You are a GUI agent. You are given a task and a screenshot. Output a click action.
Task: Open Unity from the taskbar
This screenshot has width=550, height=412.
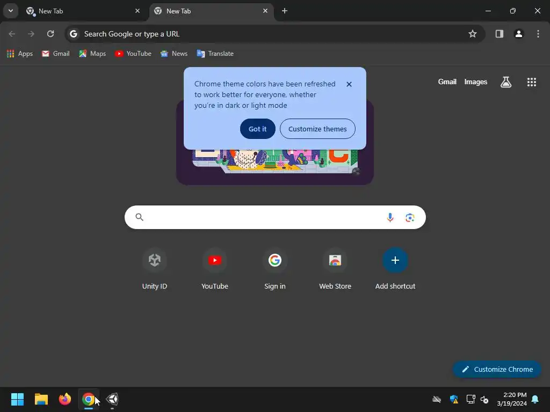pyautogui.click(x=112, y=399)
